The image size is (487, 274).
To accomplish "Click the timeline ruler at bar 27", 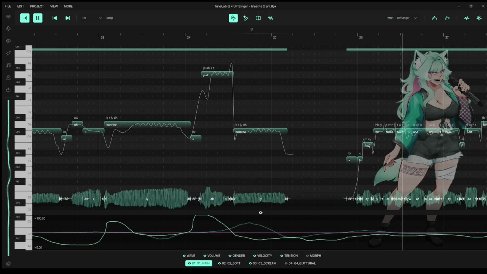I will (x=447, y=37).
